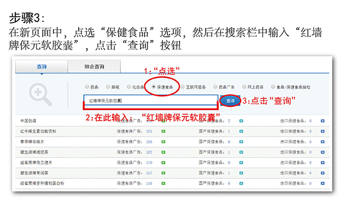Click green ad icon in 纽崔莱牌倍立健片 row
The image size is (338, 207).
coord(163,163)
